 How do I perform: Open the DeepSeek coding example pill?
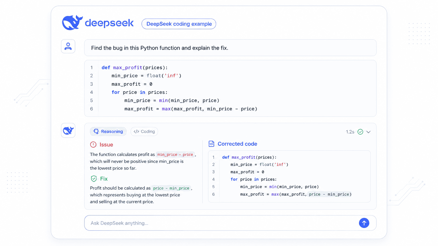click(179, 24)
